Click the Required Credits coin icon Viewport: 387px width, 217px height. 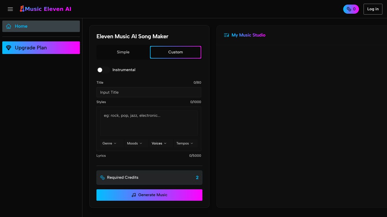click(102, 178)
